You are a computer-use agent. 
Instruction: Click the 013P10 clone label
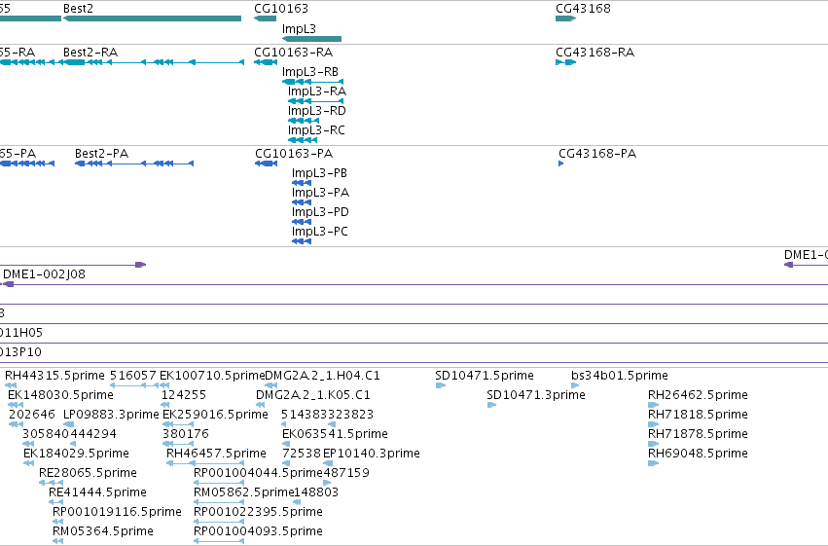(x=21, y=352)
